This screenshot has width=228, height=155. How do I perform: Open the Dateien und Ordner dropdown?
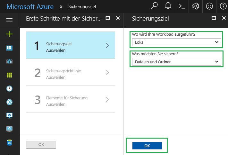[176, 62]
